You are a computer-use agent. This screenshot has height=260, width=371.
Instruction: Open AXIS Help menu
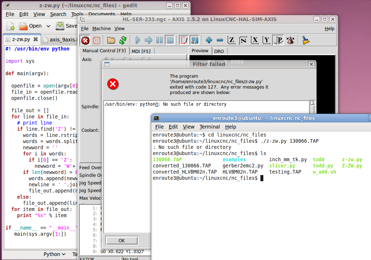[x=330, y=29]
